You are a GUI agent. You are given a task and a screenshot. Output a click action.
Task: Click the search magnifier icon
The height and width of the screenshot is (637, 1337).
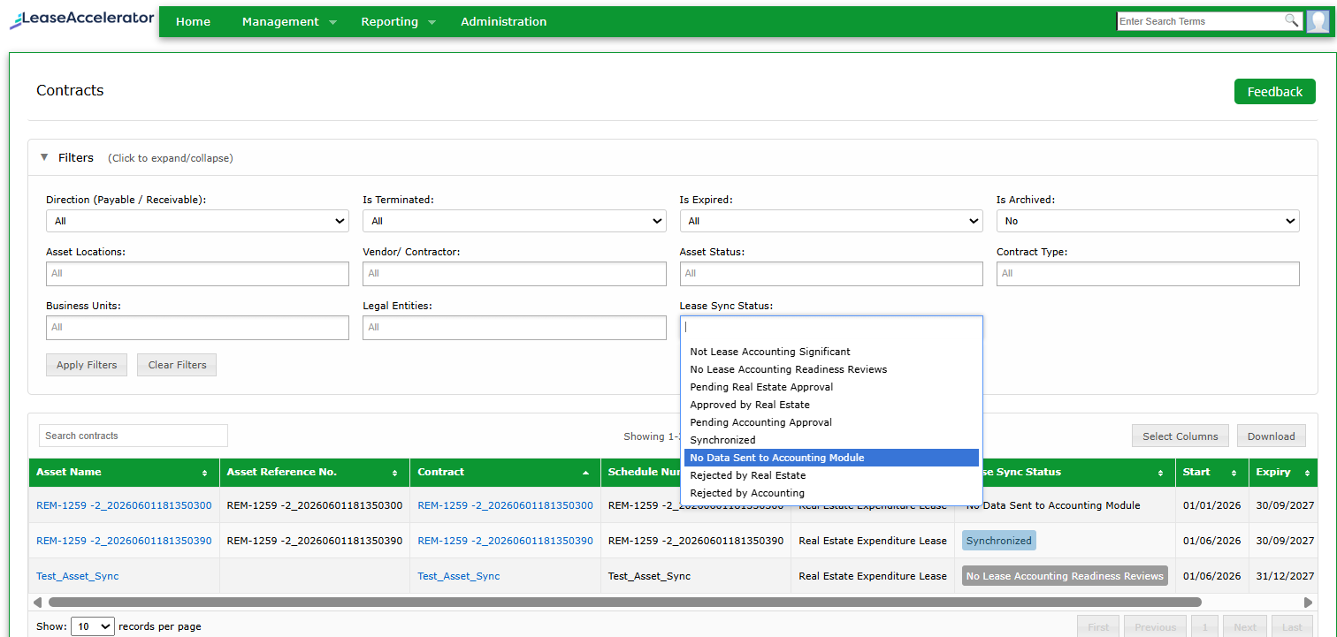pyautogui.click(x=1292, y=20)
